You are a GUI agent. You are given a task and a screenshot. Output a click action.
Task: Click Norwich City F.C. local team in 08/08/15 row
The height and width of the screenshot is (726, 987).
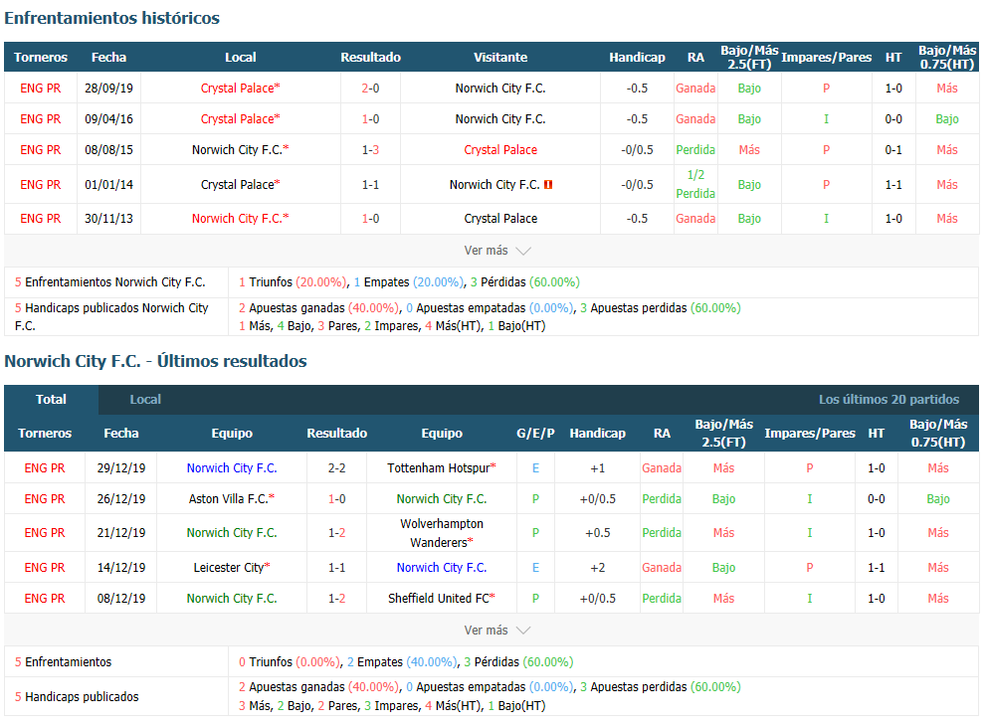point(240,150)
